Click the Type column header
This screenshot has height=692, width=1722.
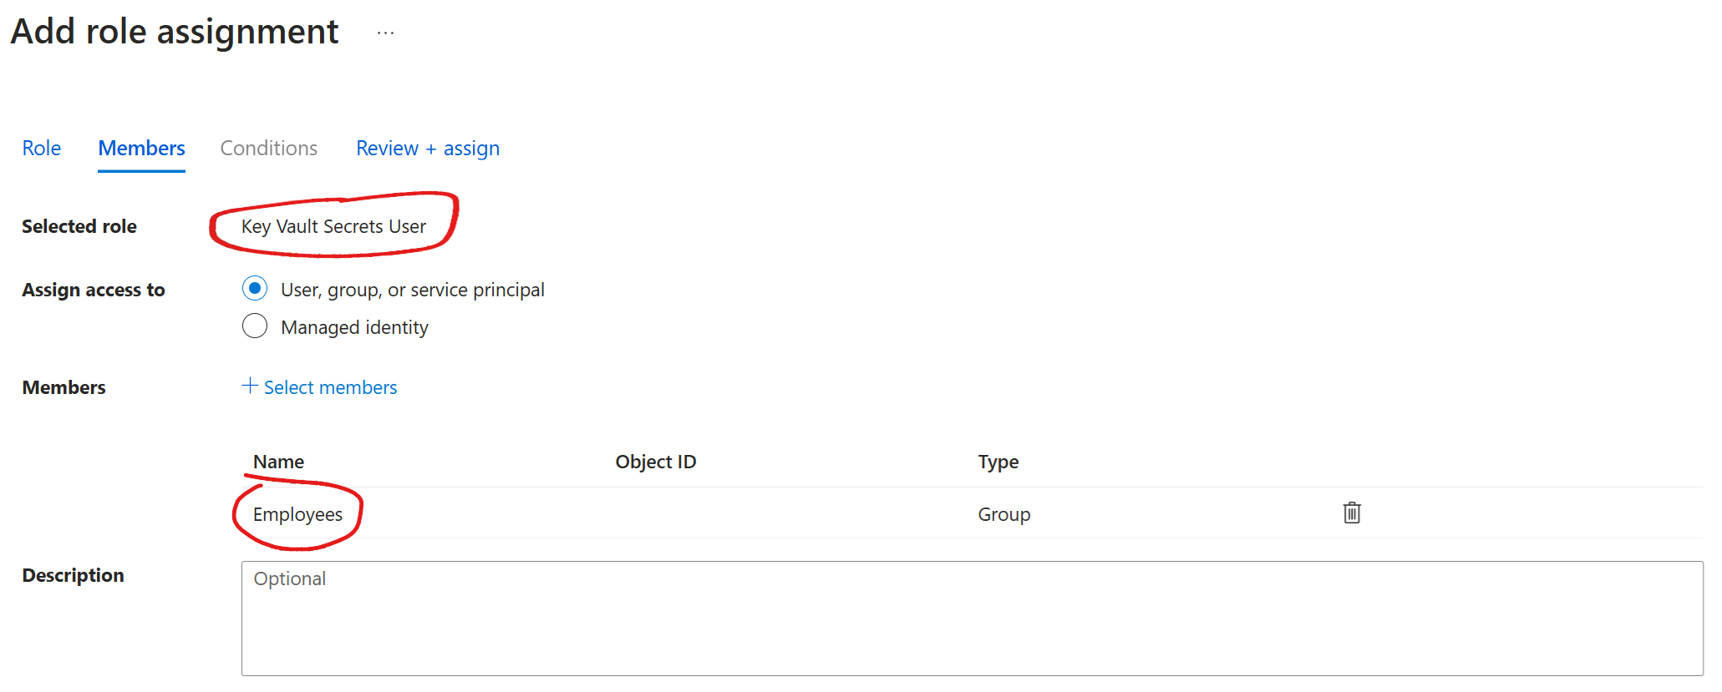click(x=998, y=462)
